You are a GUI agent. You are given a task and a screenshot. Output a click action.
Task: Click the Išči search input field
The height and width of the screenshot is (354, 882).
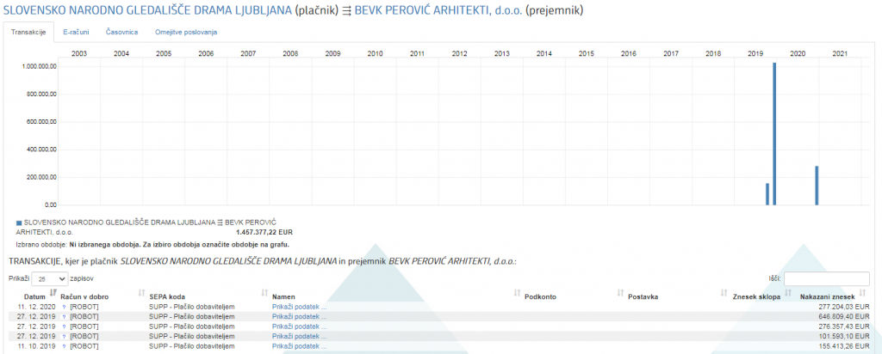pyautogui.click(x=826, y=279)
